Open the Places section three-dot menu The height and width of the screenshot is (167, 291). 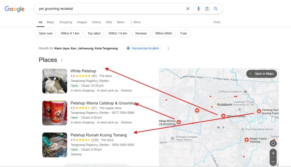tap(61, 60)
